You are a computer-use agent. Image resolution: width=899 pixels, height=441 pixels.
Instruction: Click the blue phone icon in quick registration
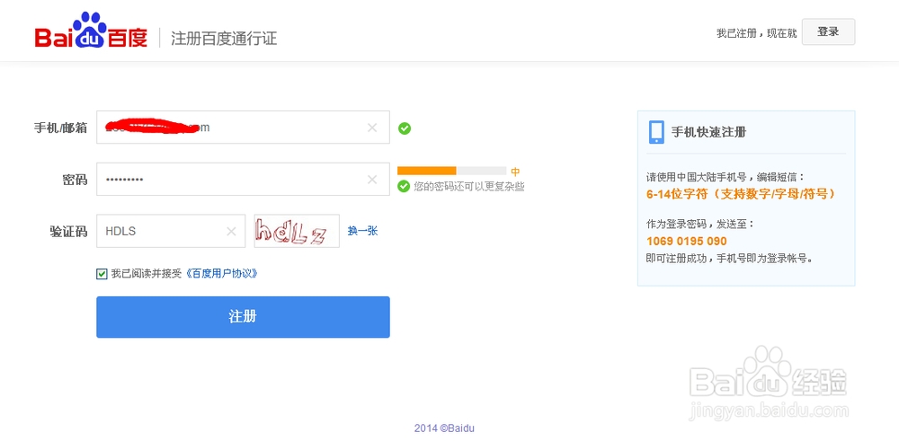point(656,132)
